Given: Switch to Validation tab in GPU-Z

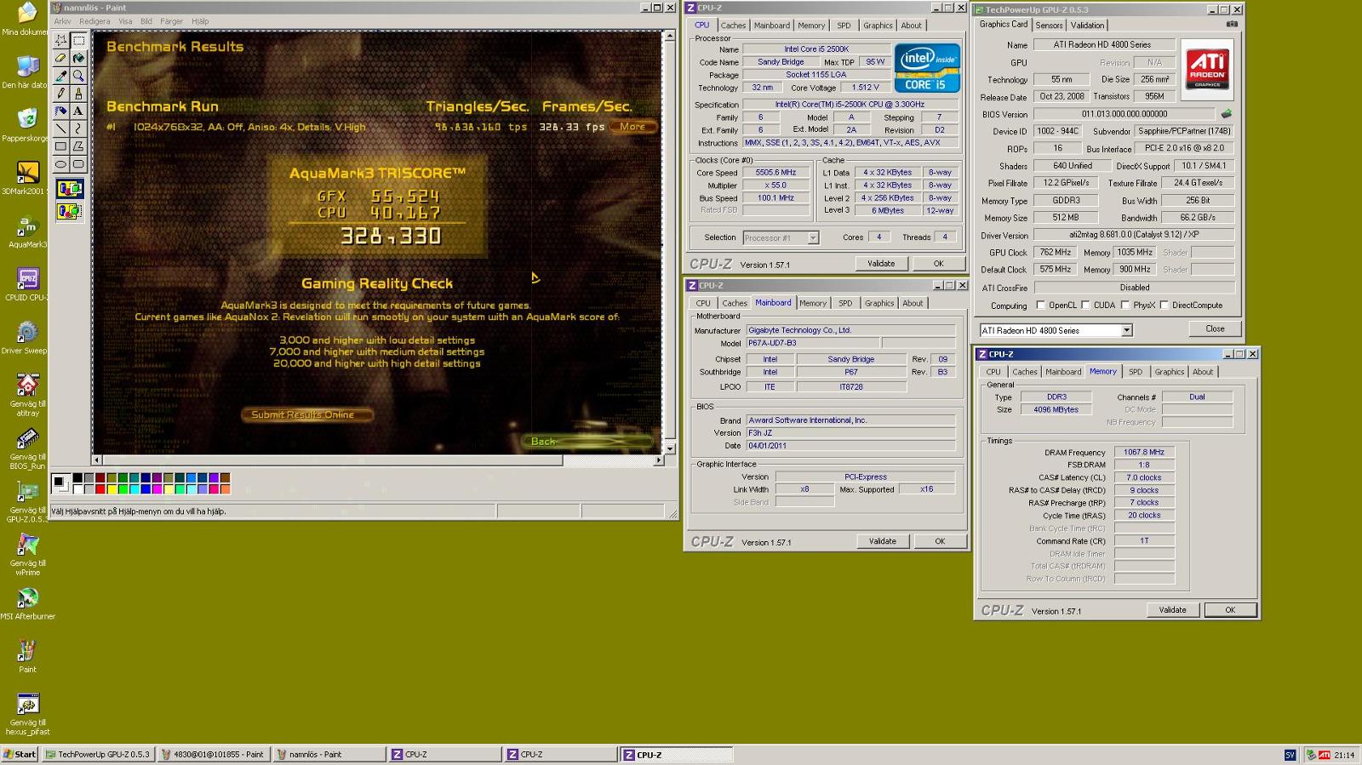Looking at the screenshot, I should (x=1087, y=26).
